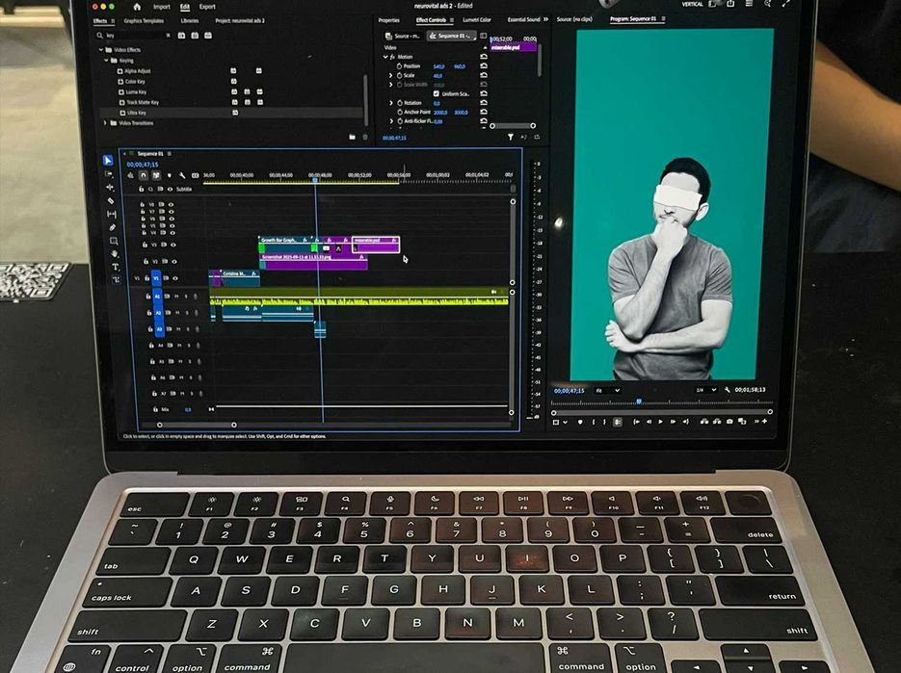Reset the Position parameter

484,66
